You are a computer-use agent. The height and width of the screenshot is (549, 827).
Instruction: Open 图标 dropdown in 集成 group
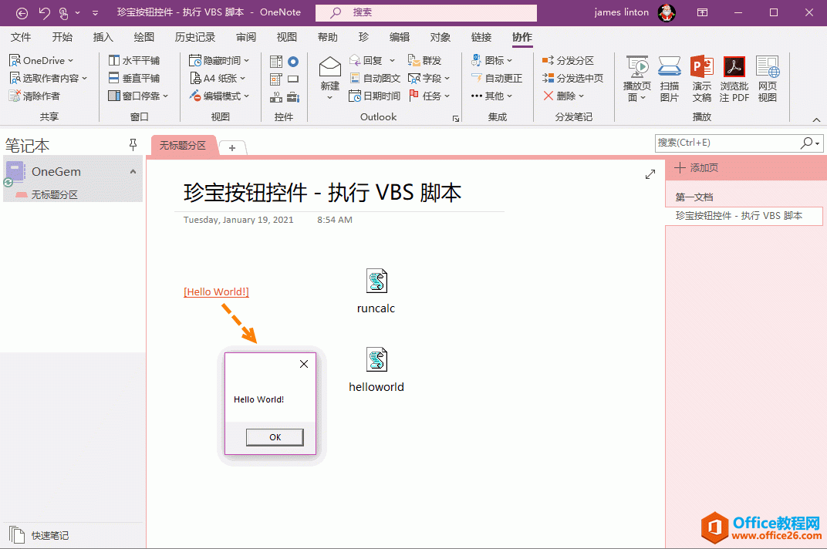tap(491, 61)
